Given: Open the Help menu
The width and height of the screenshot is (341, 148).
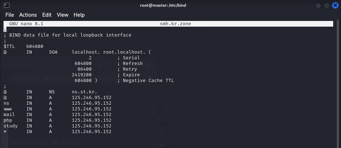Looking at the screenshot, I should pyautogui.click(x=79, y=15).
